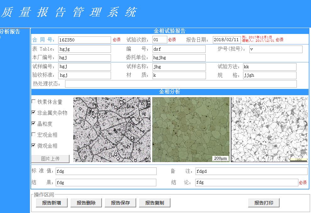Click the 报告复制 button

(x=155, y=203)
